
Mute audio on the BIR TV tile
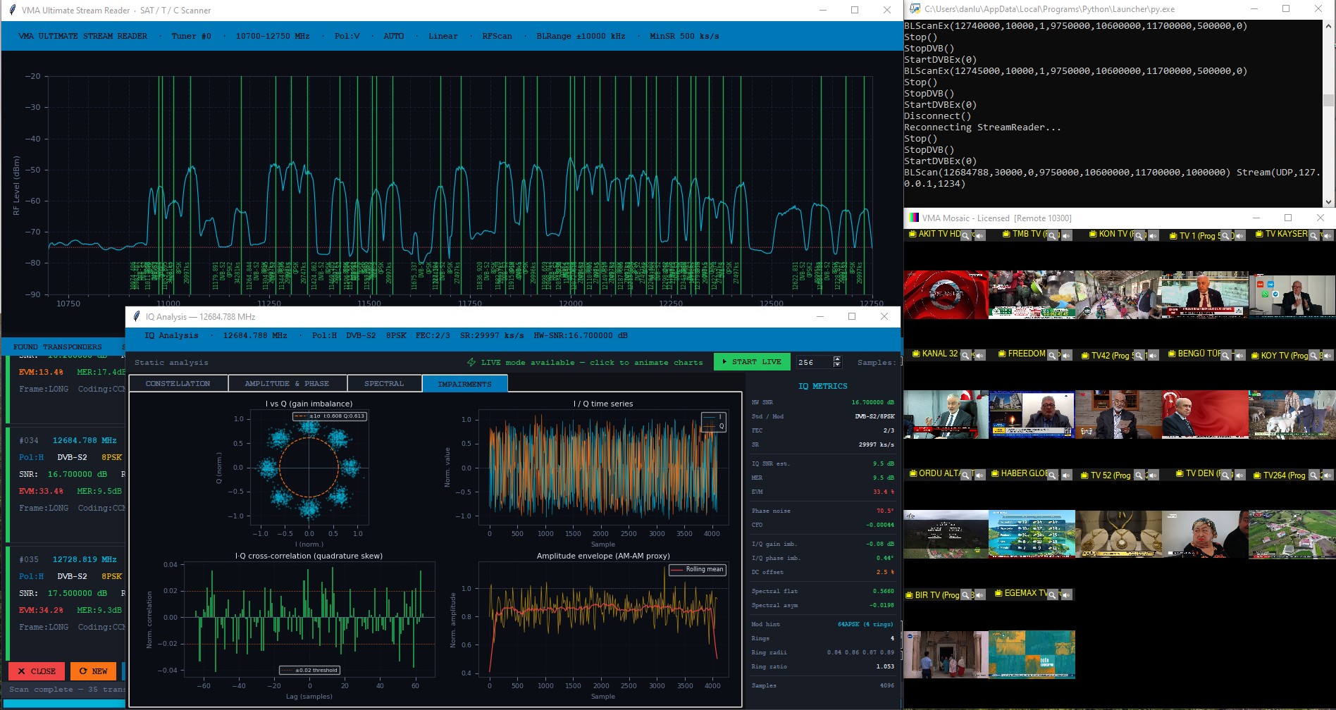(980, 595)
